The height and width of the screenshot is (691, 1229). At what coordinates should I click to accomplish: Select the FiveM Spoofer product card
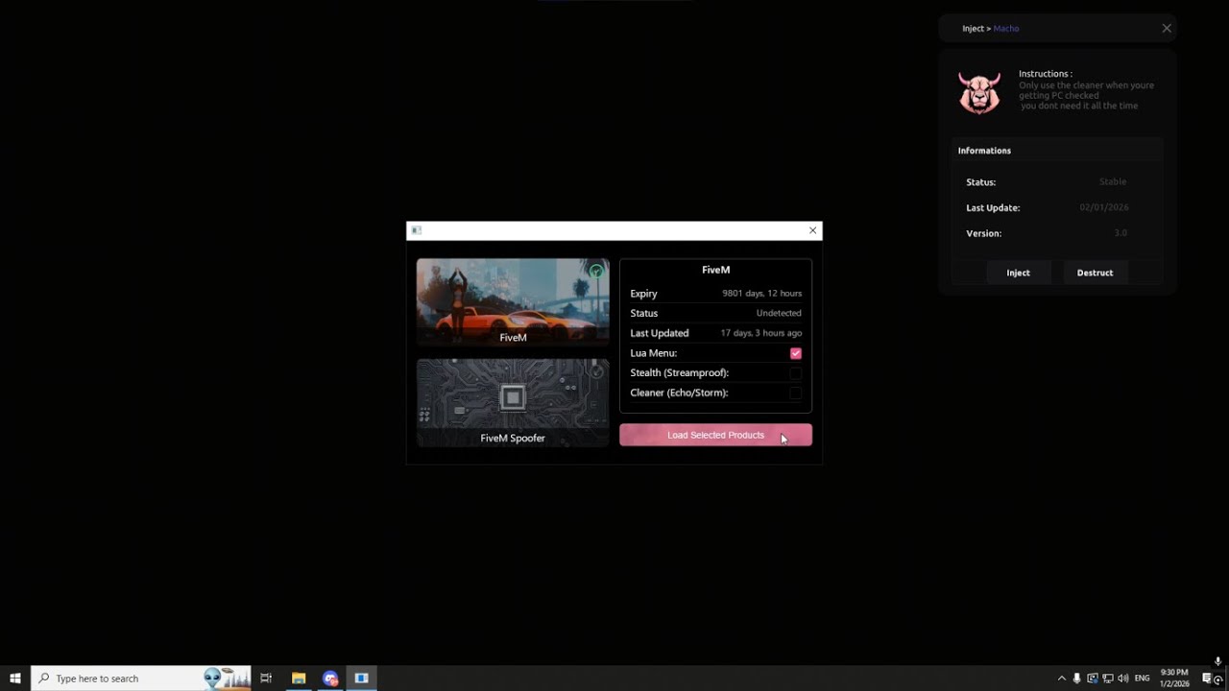513,402
